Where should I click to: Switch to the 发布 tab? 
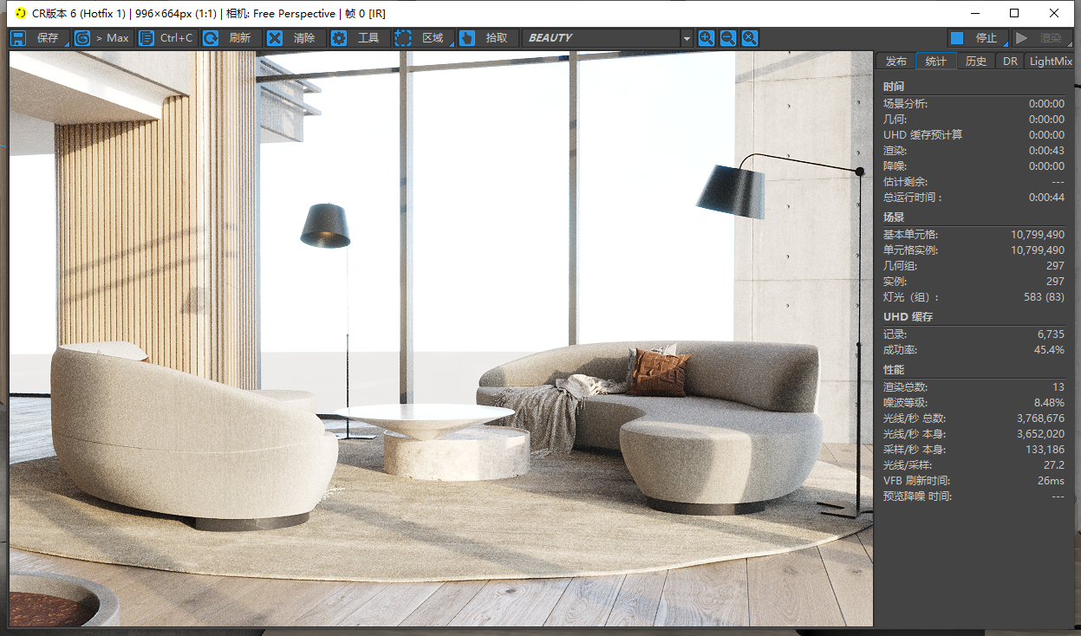click(x=895, y=62)
